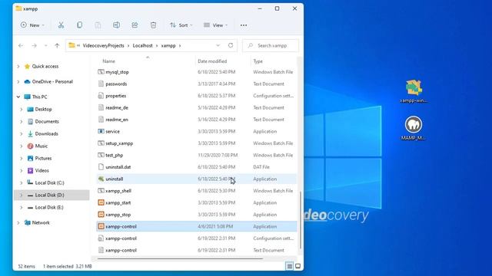492x276 pixels.
Task: Switch to Large icons view in status bar
Action: 298,266
